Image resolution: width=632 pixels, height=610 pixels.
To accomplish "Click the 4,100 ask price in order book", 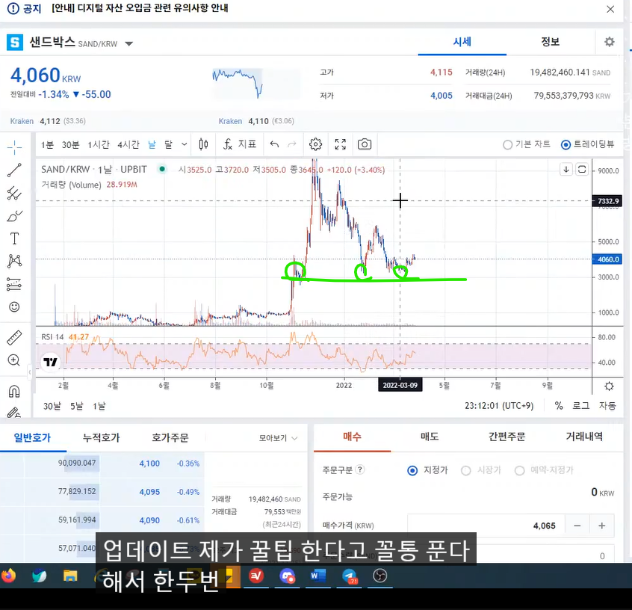I will (149, 463).
